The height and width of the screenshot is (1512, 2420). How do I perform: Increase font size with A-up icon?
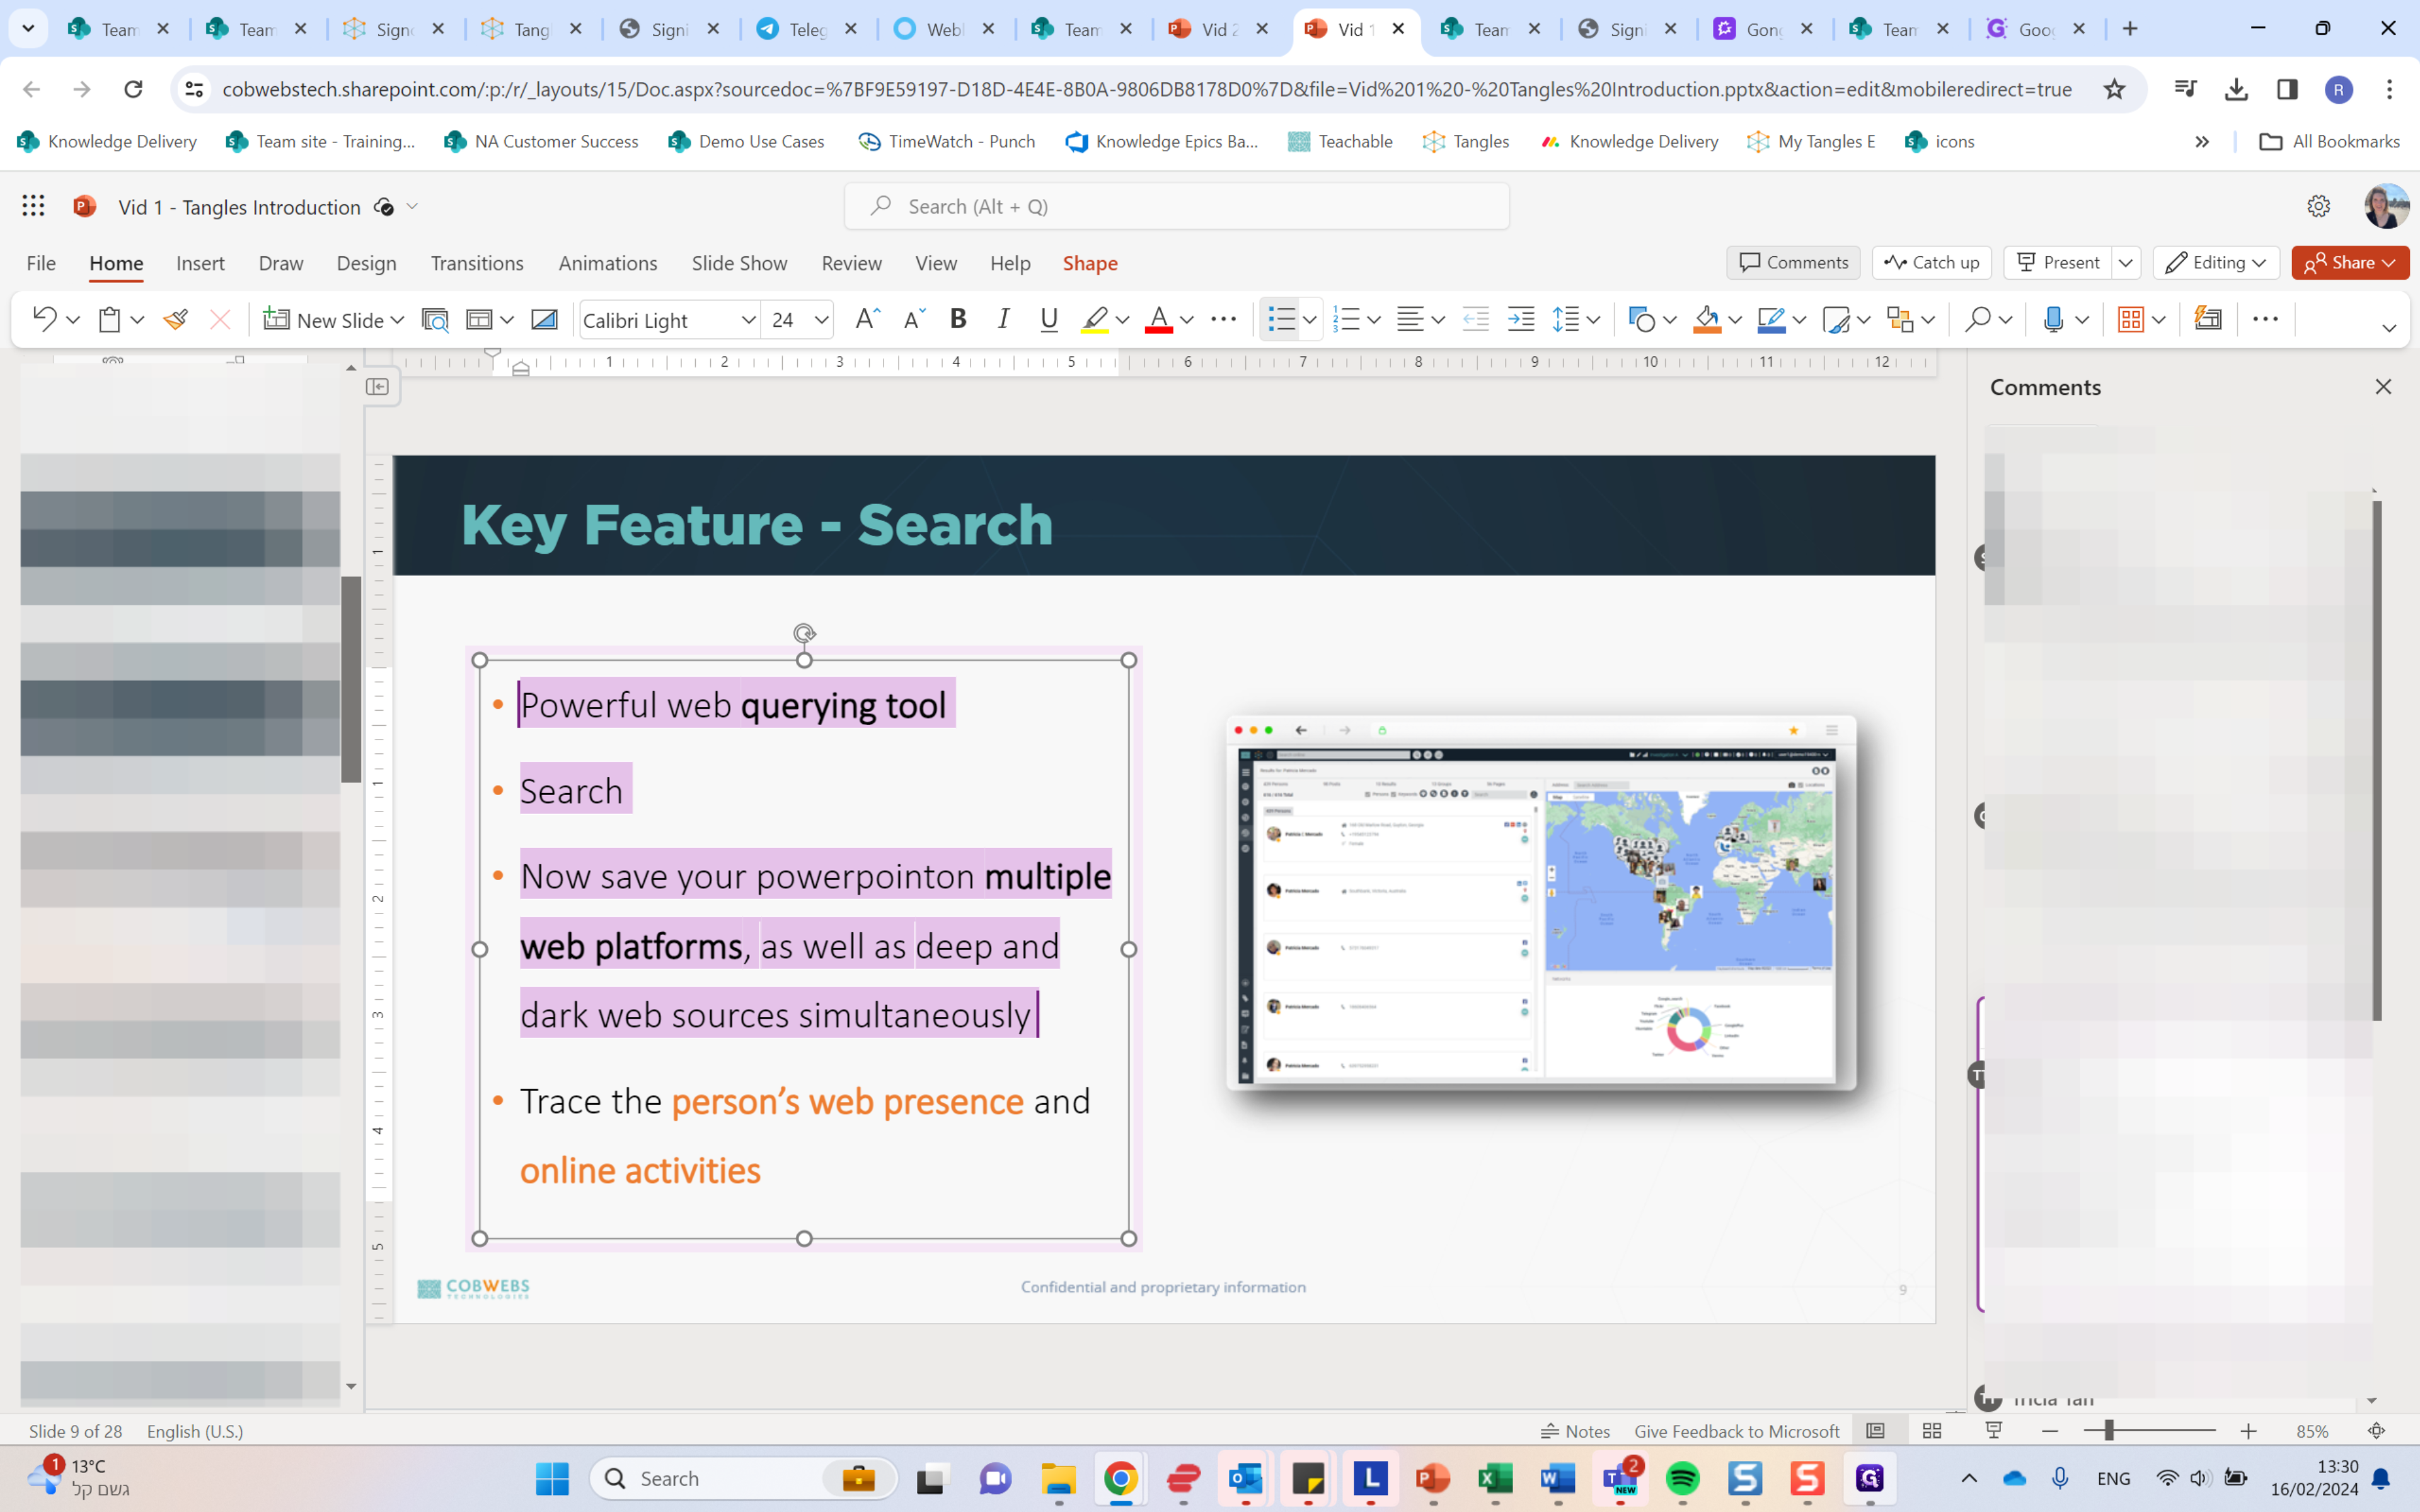click(x=866, y=320)
